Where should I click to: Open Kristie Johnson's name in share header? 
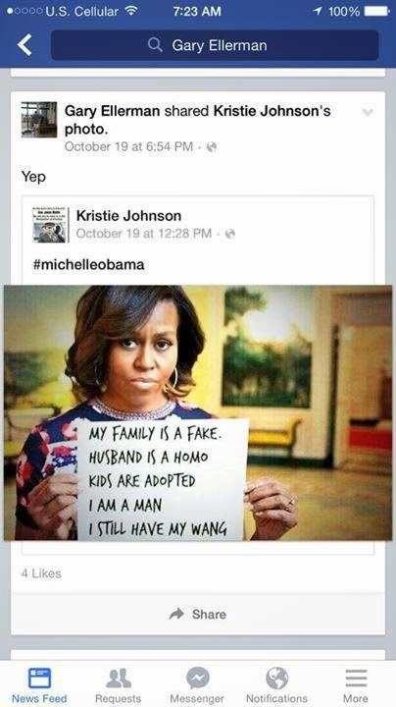[268, 110]
